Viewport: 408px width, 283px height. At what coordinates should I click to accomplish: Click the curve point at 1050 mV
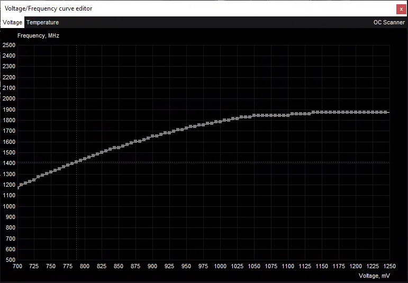tap(254, 115)
